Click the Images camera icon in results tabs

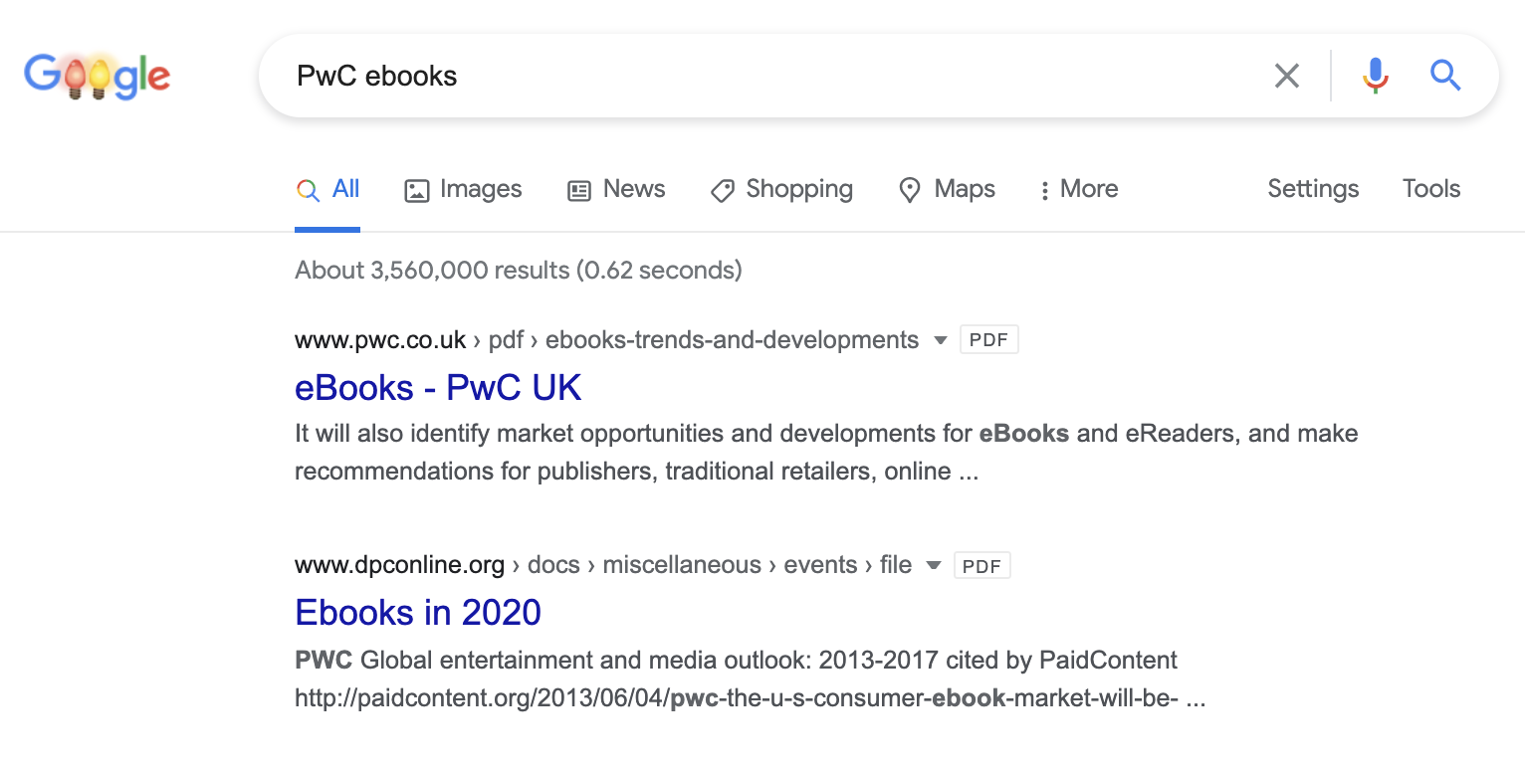coord(419,189)
